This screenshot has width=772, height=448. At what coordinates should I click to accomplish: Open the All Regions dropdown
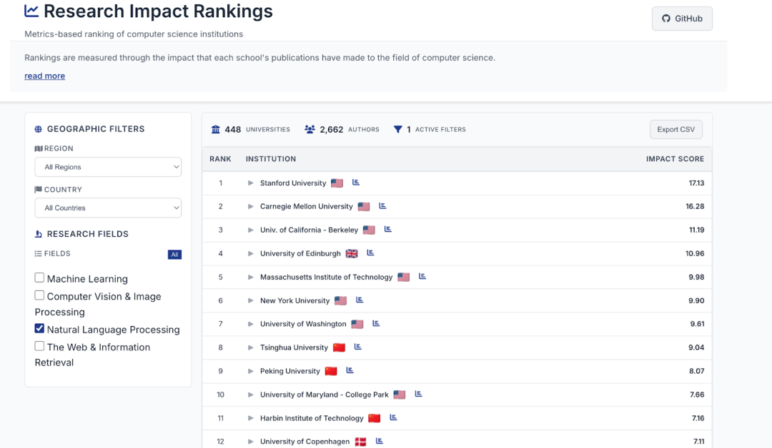pos(108,167)
